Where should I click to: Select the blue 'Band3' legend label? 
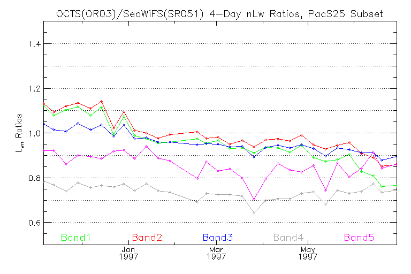point(218,238)
